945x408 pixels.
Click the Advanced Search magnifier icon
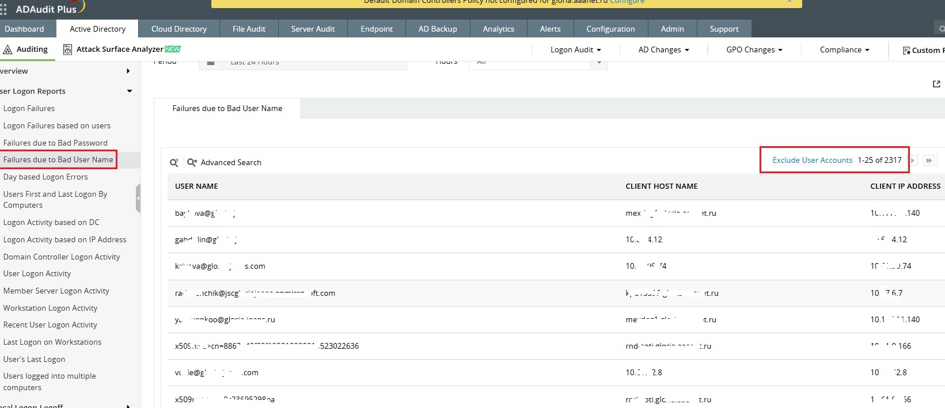pyautogui.click(x=192, y=163)
